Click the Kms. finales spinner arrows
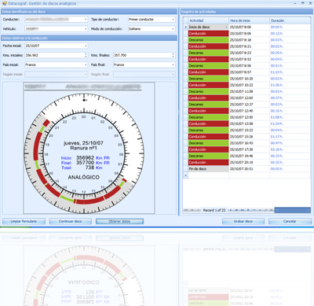Image resolution: width=314 pixels, height=306 pixels. tap(173, 55)
